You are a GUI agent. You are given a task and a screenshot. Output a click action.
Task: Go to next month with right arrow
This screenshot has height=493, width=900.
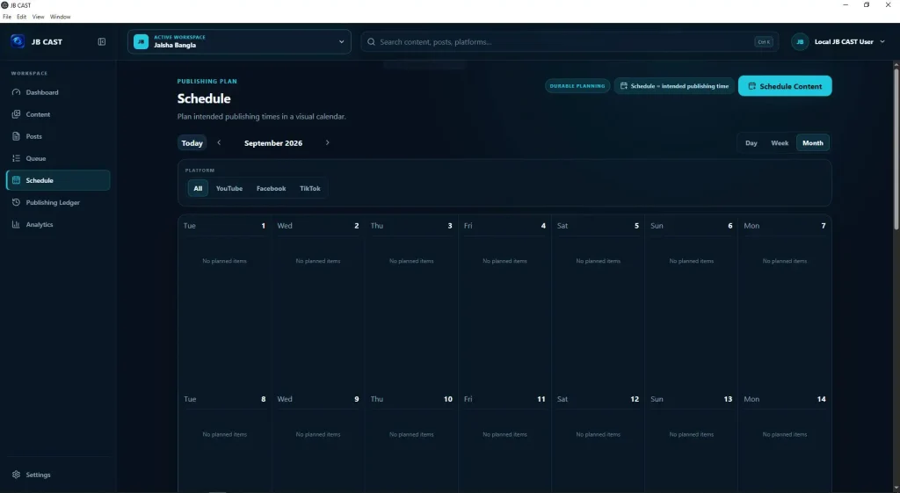point(327,142)
